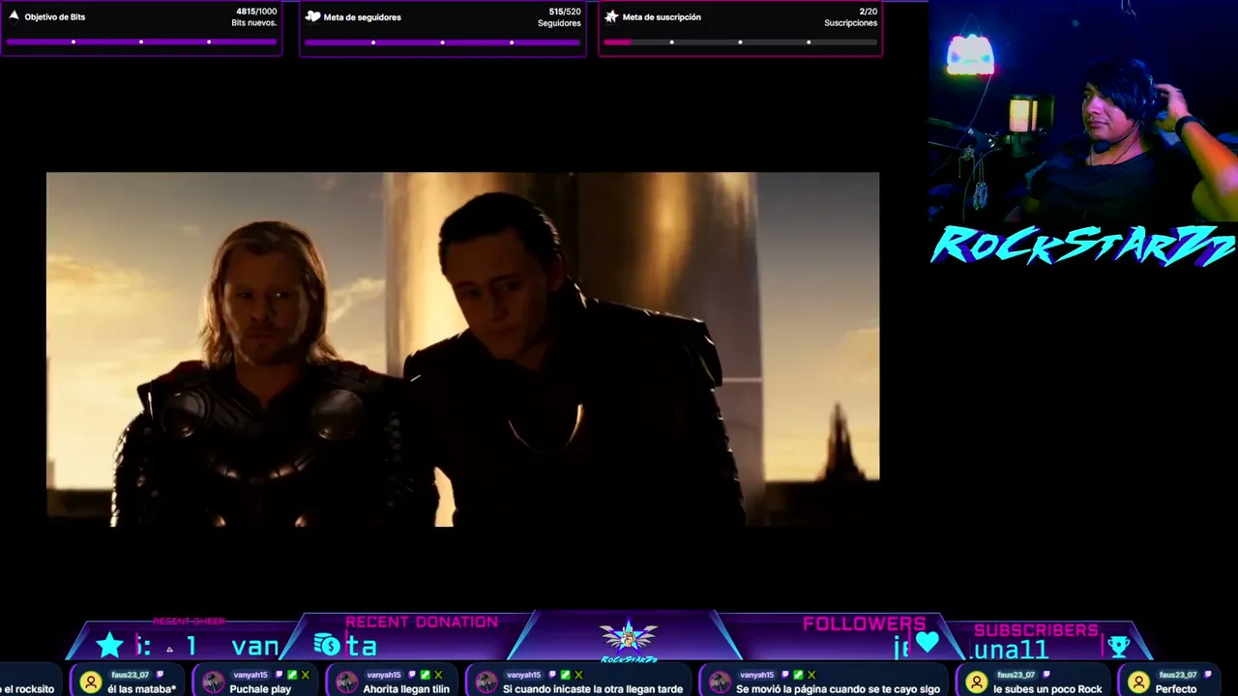Click faus23_07's avatar beside 'él las mataba*'
1238x696 pixels.
[91, 682]
